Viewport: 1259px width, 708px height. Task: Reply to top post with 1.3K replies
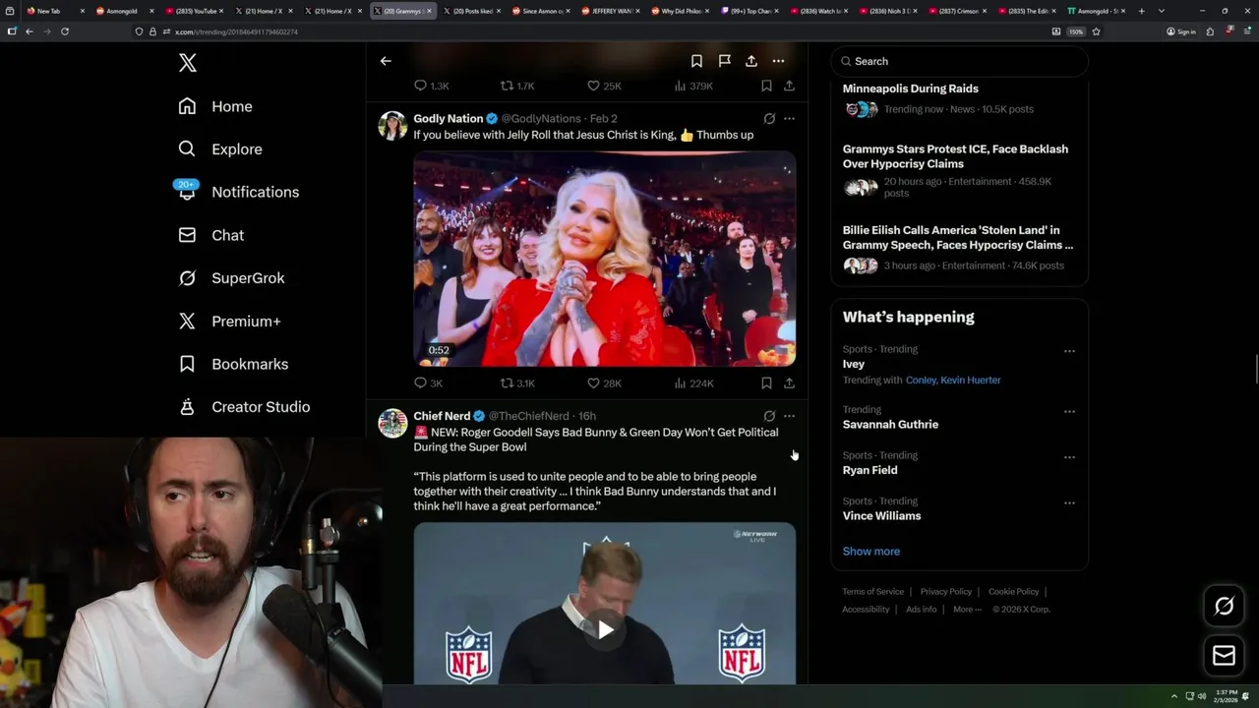(431, 87)
